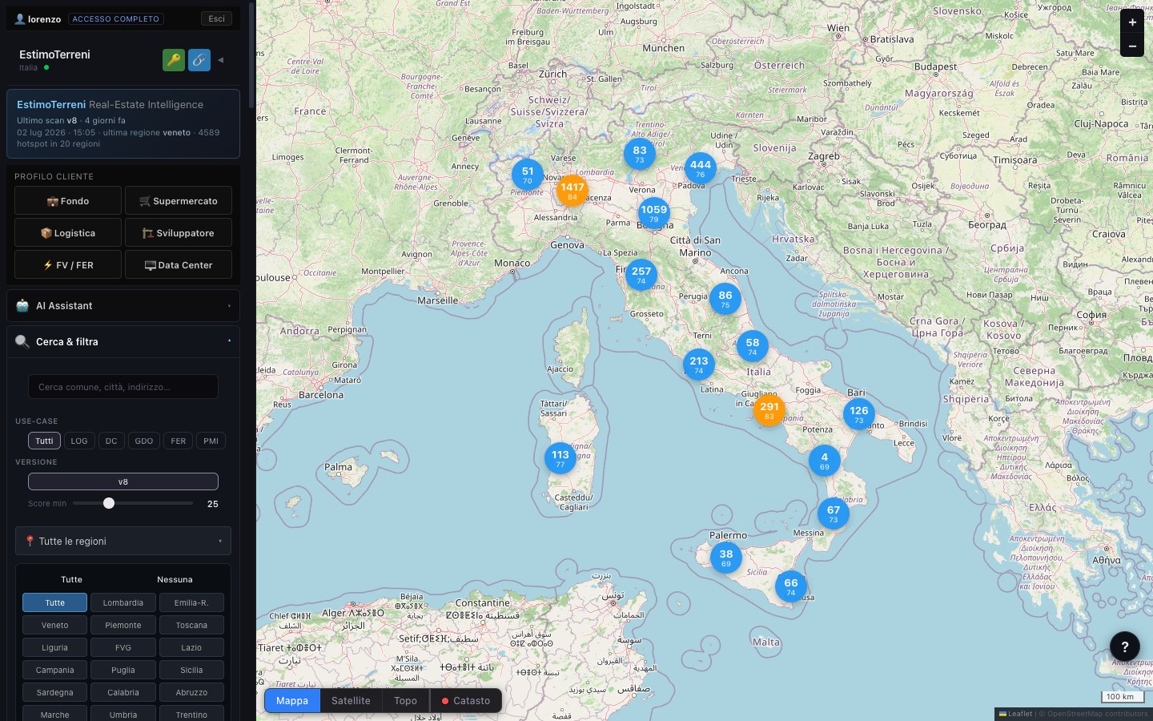Image resolution: width=1153 pixels, height=721 pixels.
Task: Select the GDO use-case chip
Action: [144, 441]
